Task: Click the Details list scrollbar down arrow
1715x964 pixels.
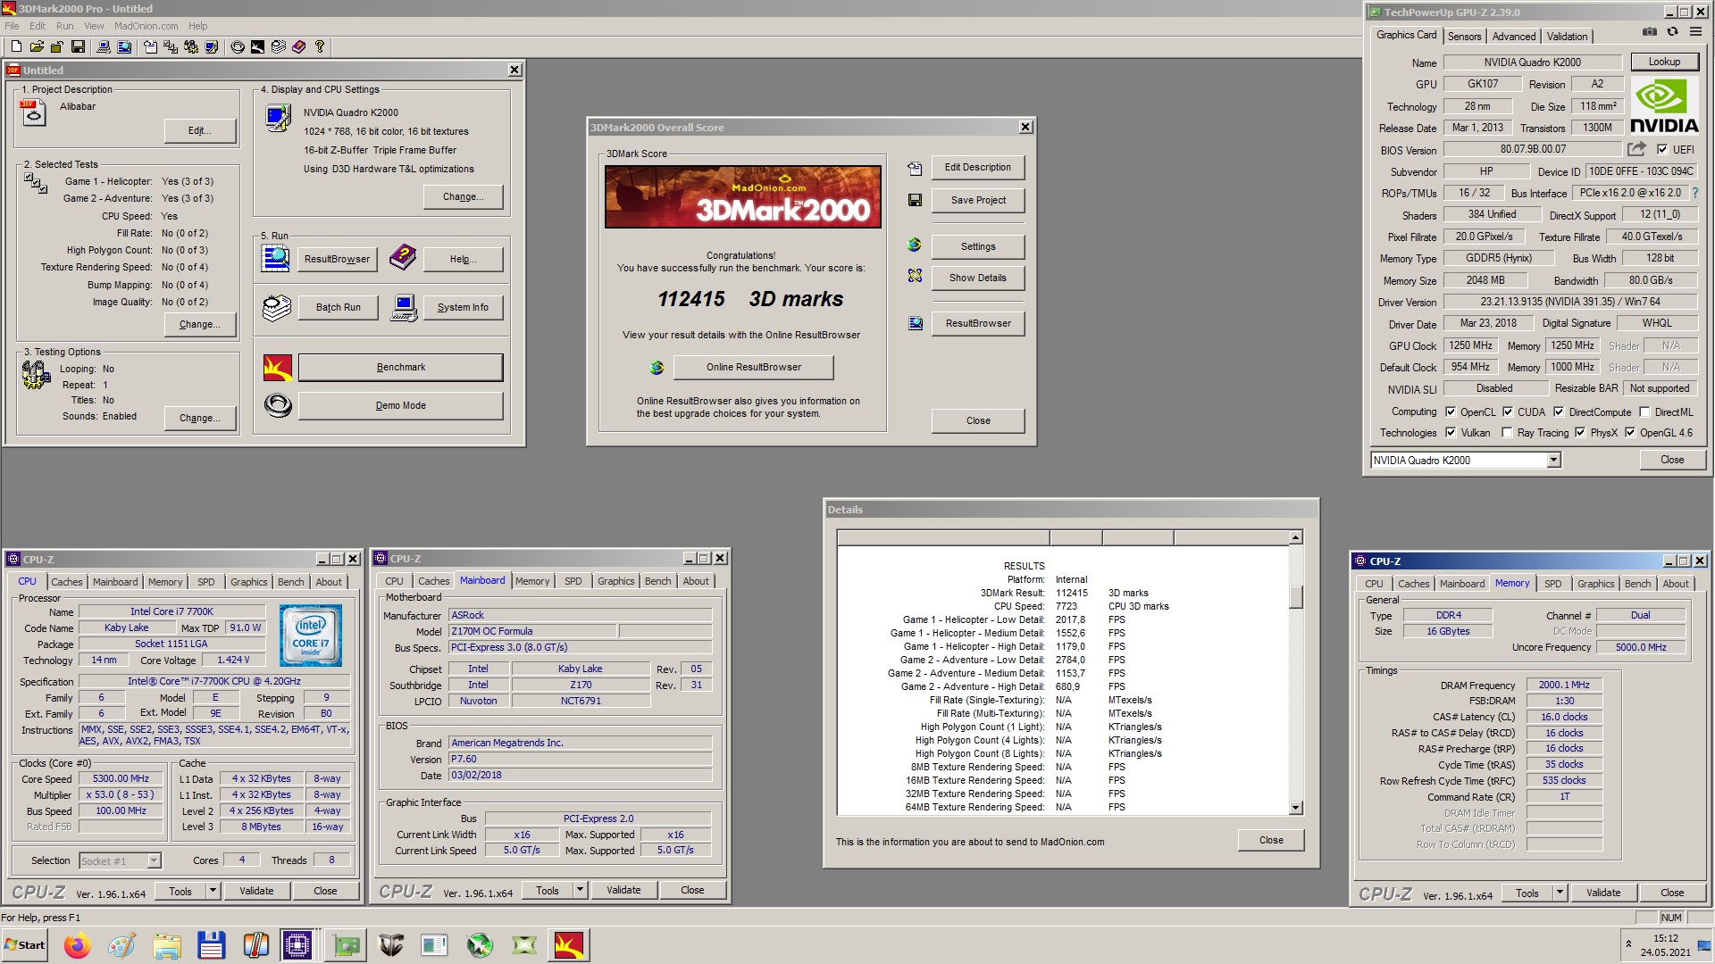Action: pyautogui.click(x=1296, y=808)
